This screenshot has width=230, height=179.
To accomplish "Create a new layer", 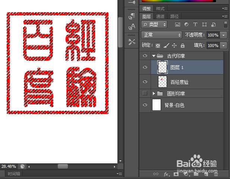I will tap(206, 174).
